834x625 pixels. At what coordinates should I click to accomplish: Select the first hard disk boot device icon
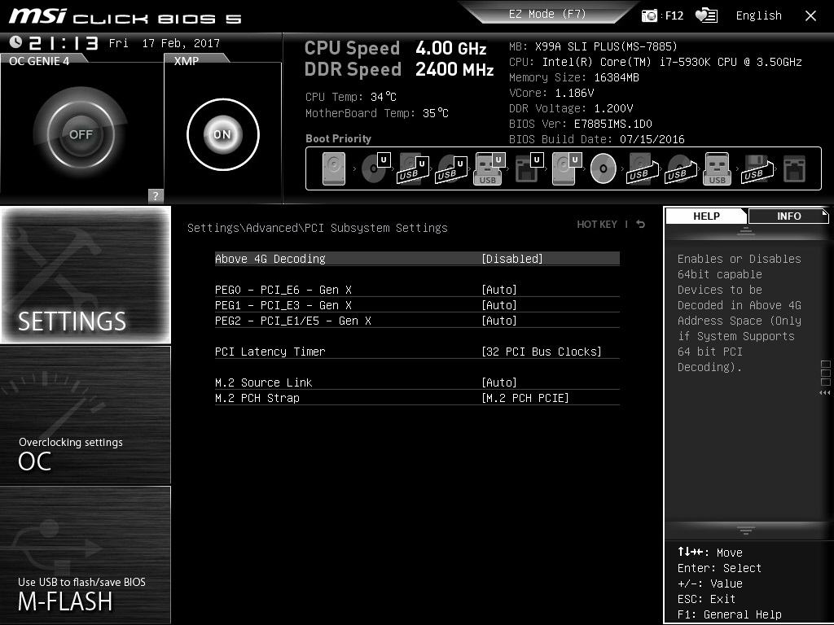(334, 169)
